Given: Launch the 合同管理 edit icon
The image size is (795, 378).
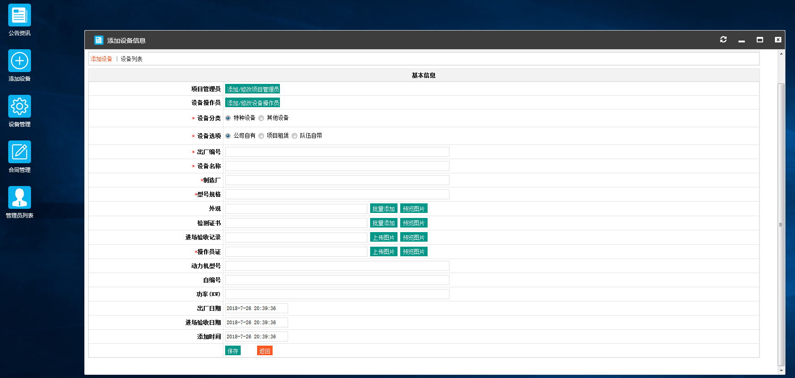Looking at the screenshot, I should tap(20, 152).
